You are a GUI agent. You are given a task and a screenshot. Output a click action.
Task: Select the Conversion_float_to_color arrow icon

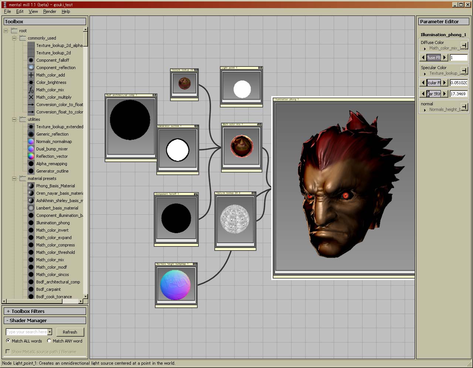click(31, 112)
